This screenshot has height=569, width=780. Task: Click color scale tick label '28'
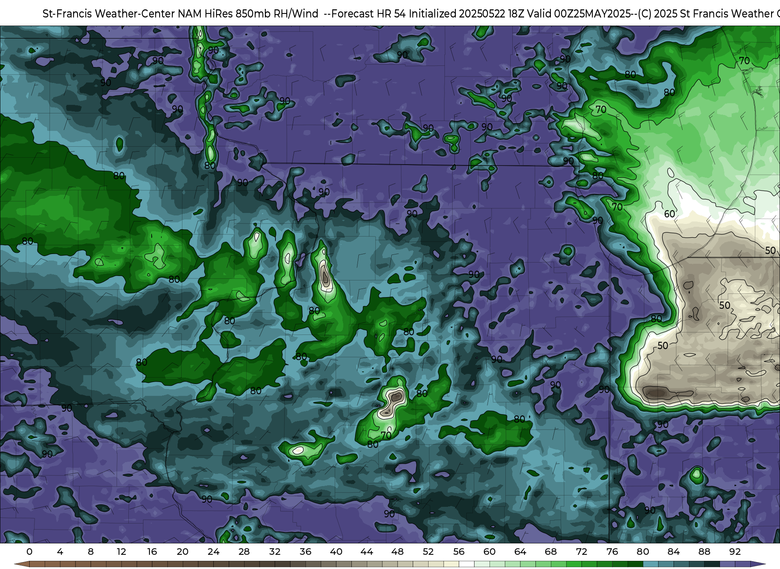point(244,552)
